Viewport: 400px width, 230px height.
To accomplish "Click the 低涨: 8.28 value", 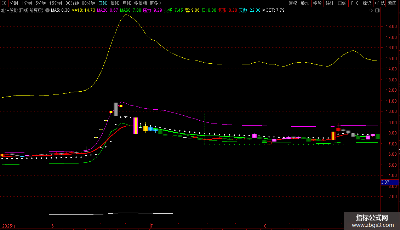I will click(228, 10).
